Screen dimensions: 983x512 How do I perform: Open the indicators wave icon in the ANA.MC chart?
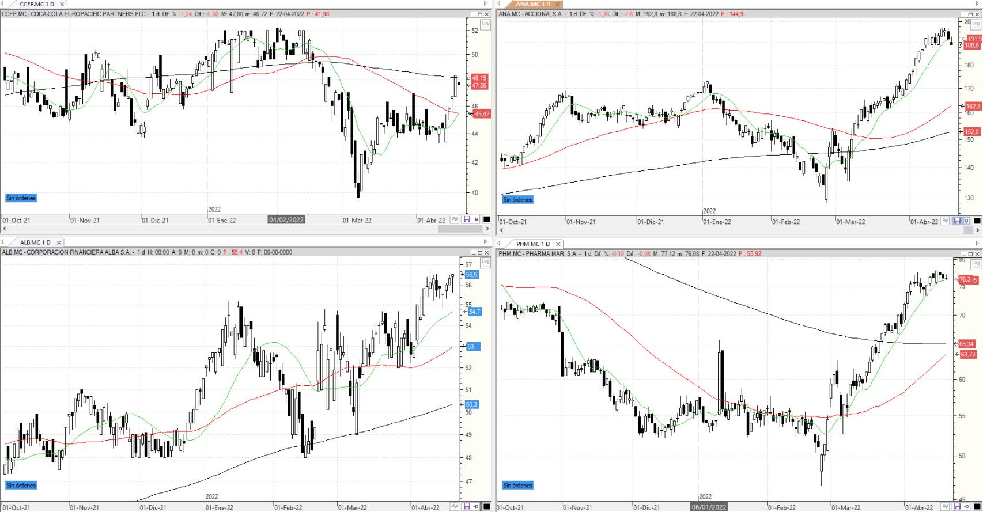pyautogui.click(x=945, y=221)
